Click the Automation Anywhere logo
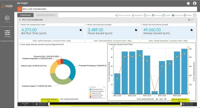This screenshot has width=200, height=108. click(7, 6)
